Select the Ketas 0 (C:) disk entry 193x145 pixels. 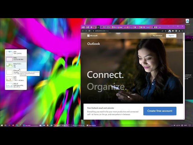[16, 65]
